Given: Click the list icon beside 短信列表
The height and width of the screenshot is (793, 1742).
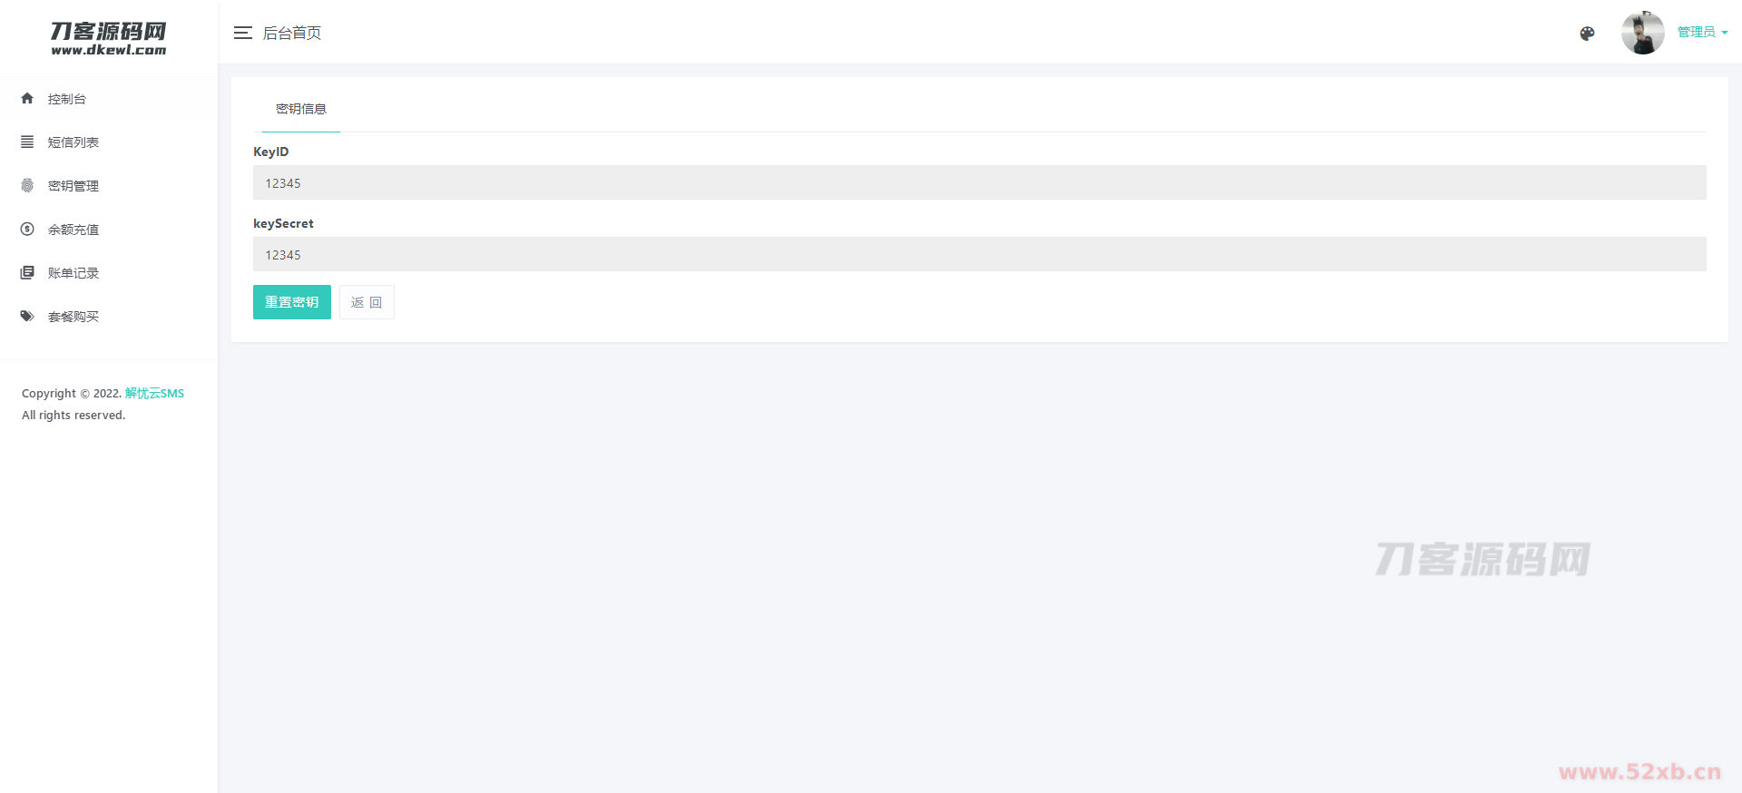Looking at the screenshot, I should click(27, 142).
